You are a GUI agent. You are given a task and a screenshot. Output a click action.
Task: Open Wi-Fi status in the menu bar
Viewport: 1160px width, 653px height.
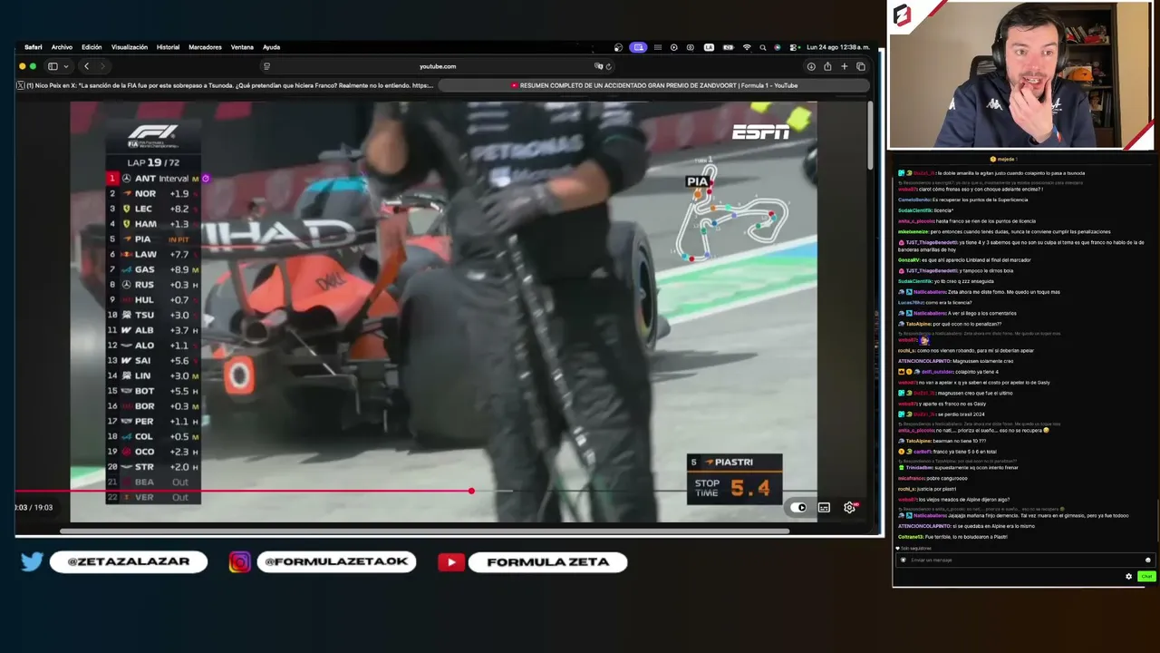pyautogui.click(x=747, y=47)
